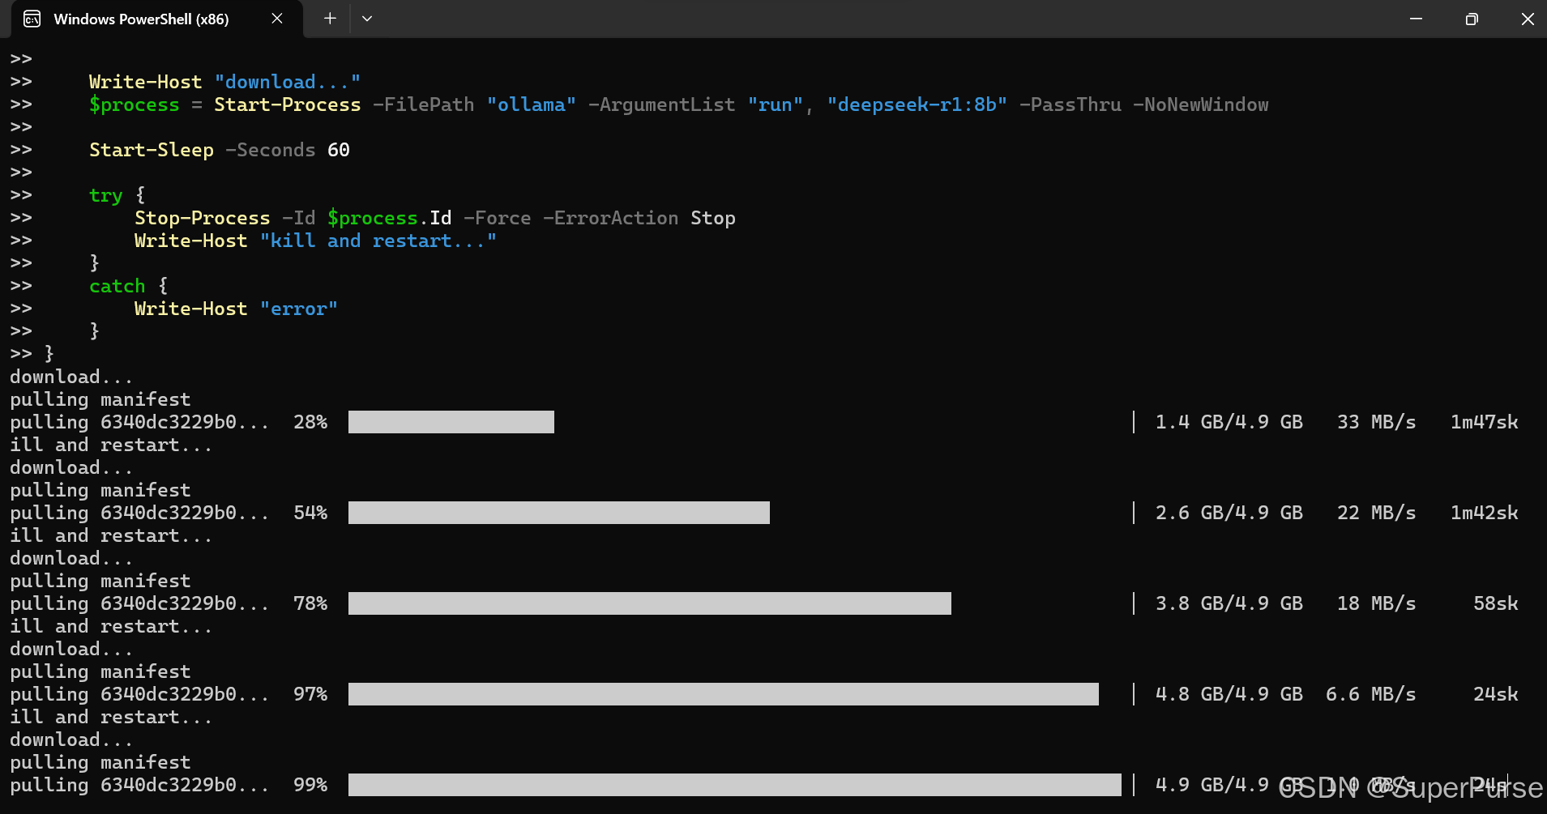Click the first Write-Host "download..." line
The height and width of the screenshot is (814, 1547).
point(225,82)
